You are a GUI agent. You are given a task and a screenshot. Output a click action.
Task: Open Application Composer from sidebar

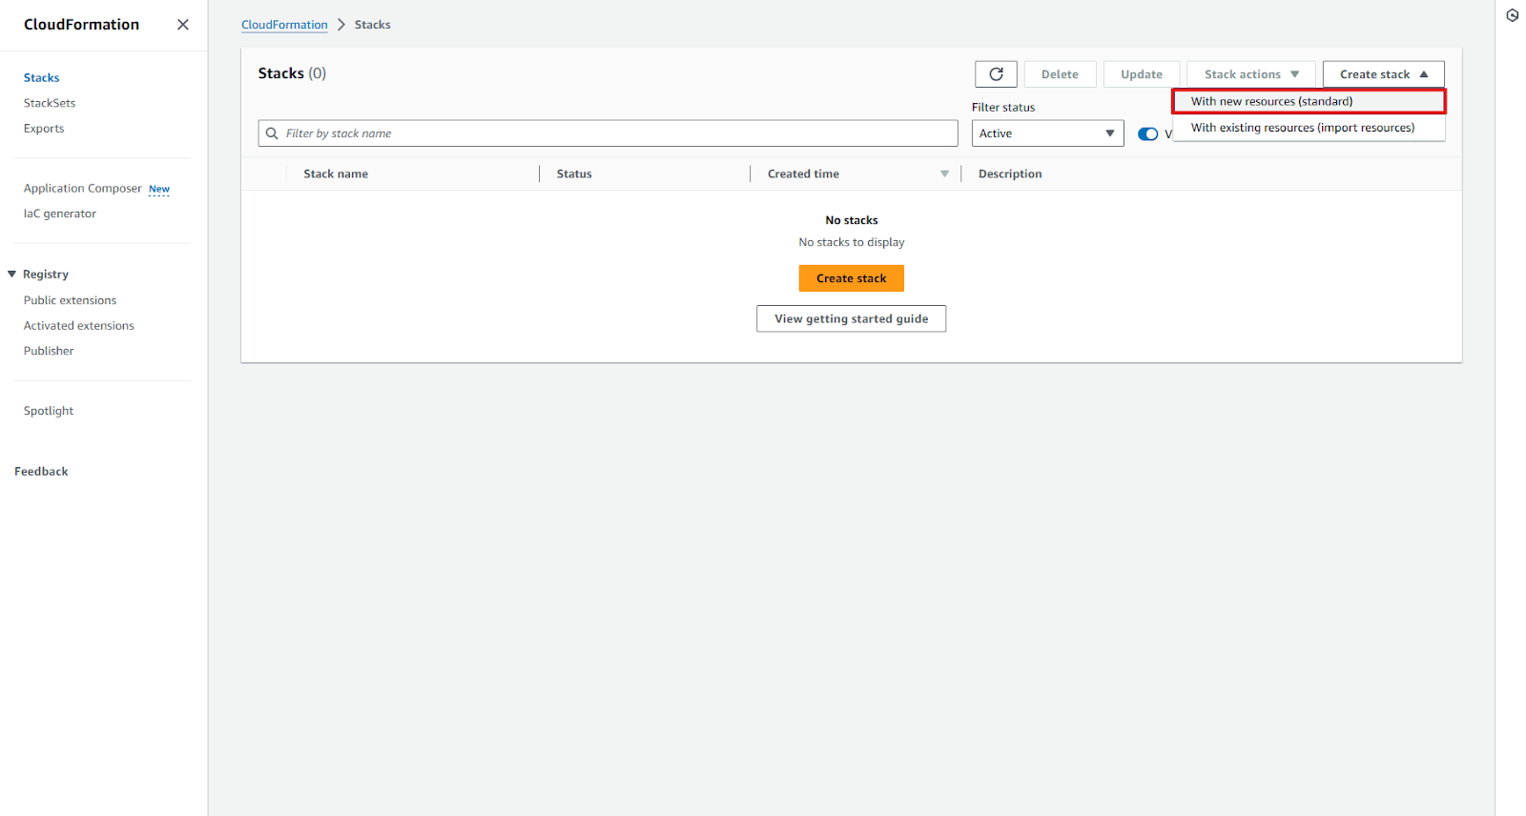(82, 189)
